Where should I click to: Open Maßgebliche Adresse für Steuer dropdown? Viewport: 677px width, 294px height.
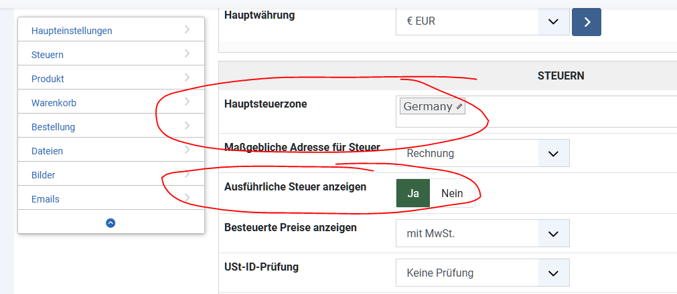(482, 153)
